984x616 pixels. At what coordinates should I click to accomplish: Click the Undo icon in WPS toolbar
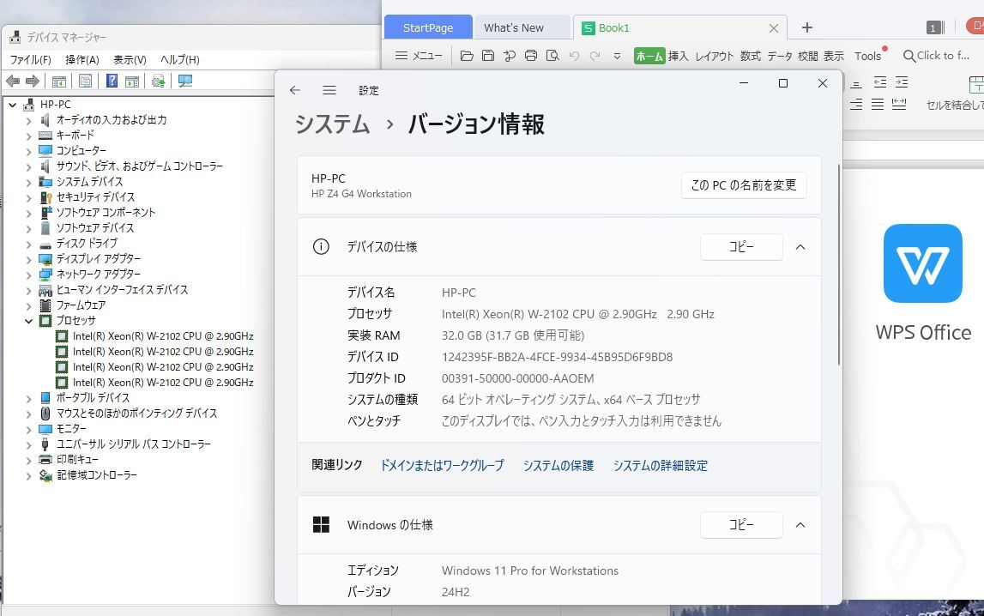574,56
